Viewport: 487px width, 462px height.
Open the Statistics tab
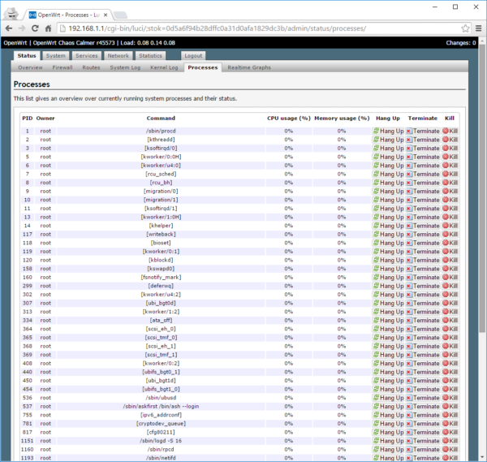click(151, 56)
